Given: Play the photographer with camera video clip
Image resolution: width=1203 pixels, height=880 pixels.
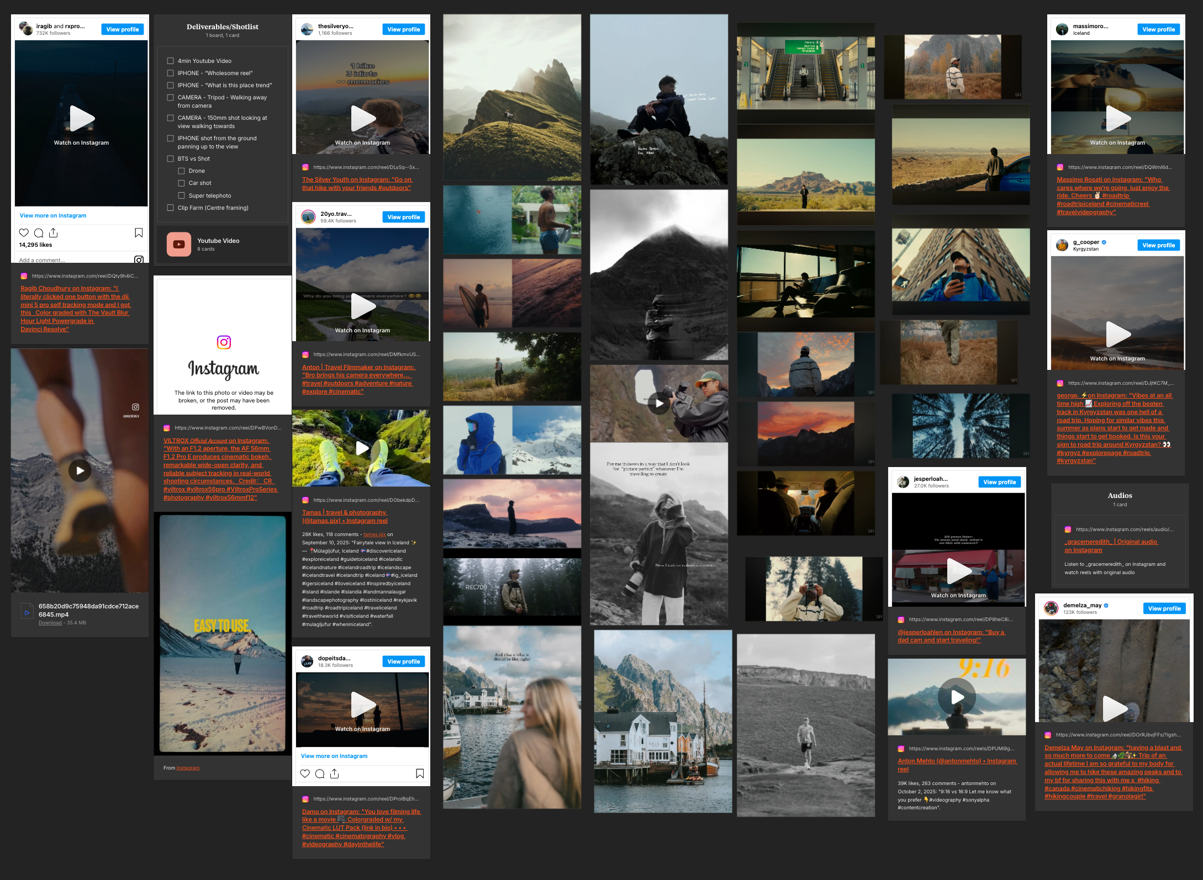Looking at the screenshot, I should click(659, 404).
